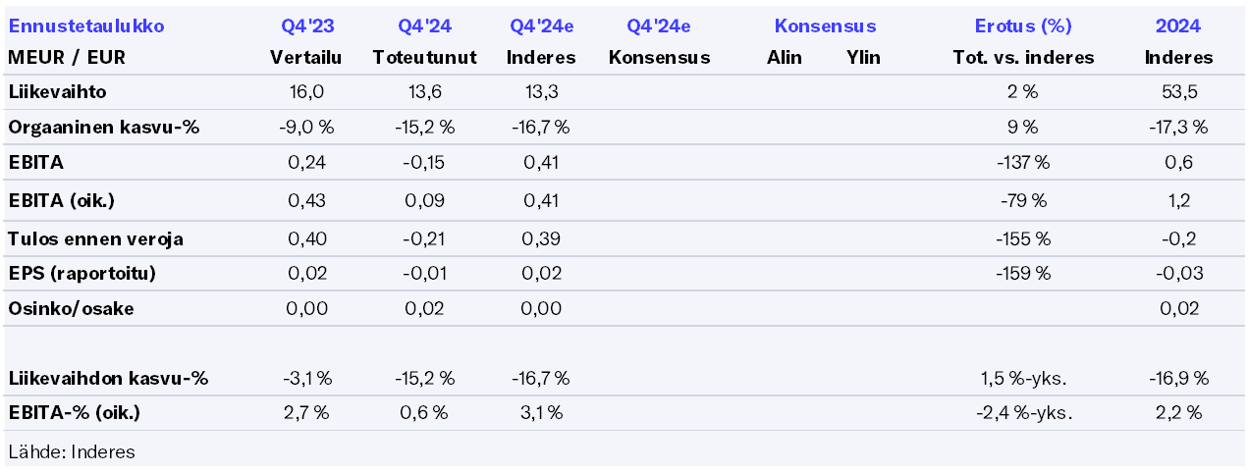Click the Liikevaihdon kasvu-% row label

(108, 379)
